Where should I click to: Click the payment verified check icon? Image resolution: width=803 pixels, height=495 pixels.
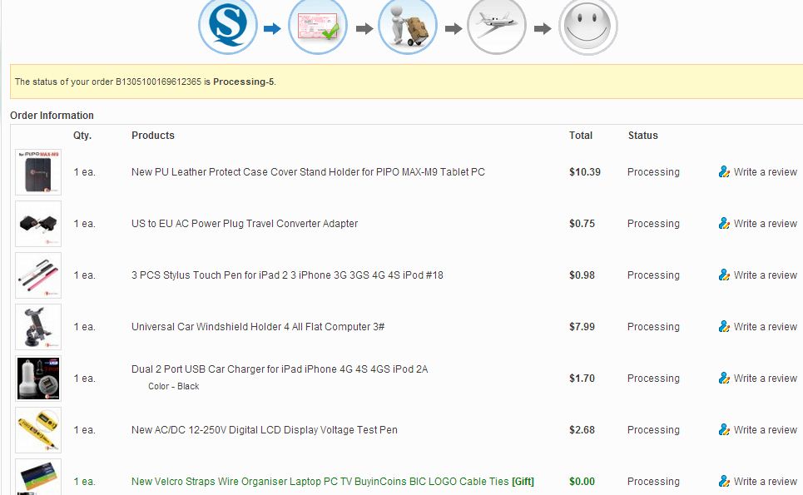click(x=318, y=26)
